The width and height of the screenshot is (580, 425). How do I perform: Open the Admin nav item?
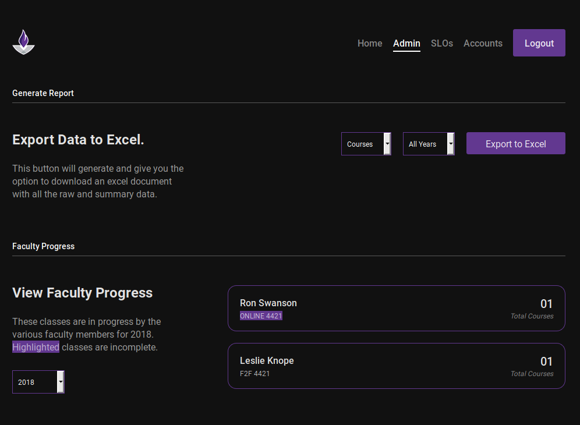click(x=406, y=43)
